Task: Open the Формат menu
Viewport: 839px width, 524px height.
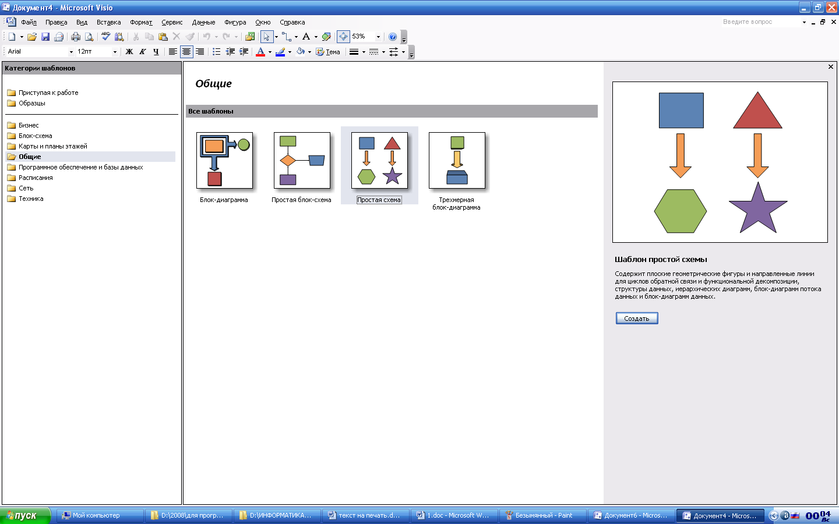Action: point(141,22)
